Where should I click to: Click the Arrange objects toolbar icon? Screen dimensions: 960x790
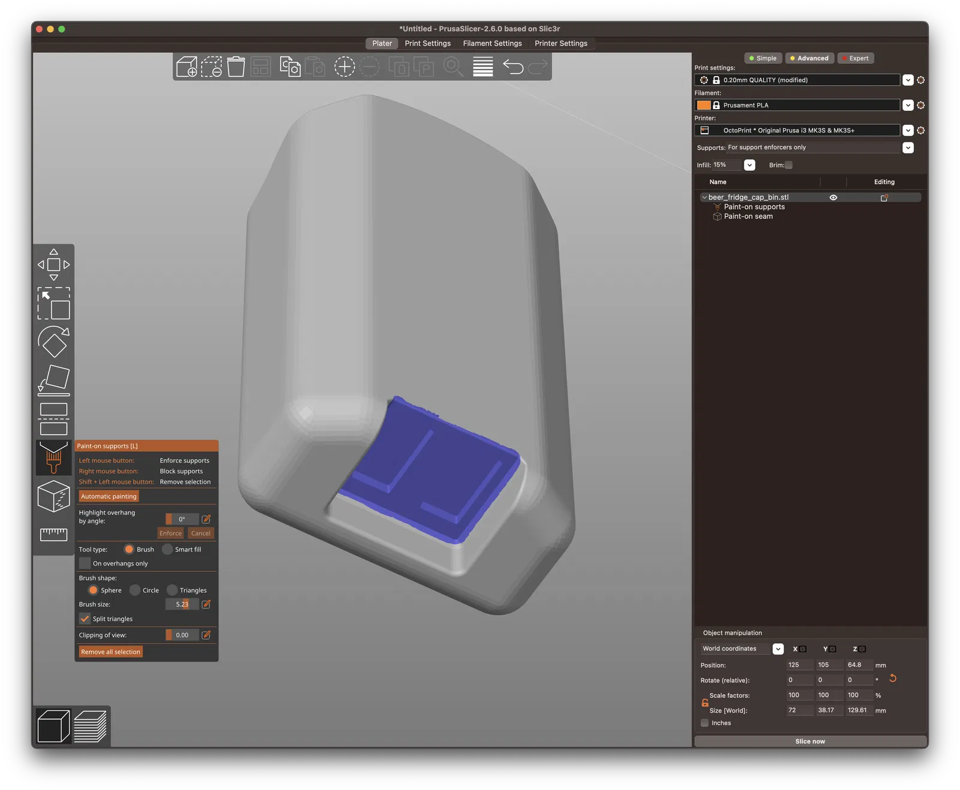[x=261, y=67]
